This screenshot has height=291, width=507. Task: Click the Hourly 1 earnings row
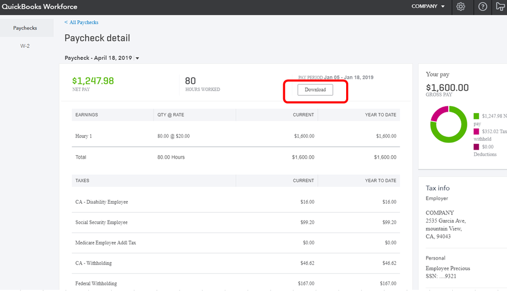tap(84, 136)
